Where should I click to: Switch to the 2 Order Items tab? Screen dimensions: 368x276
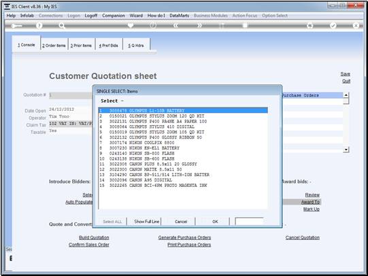[x=54, y=46]
